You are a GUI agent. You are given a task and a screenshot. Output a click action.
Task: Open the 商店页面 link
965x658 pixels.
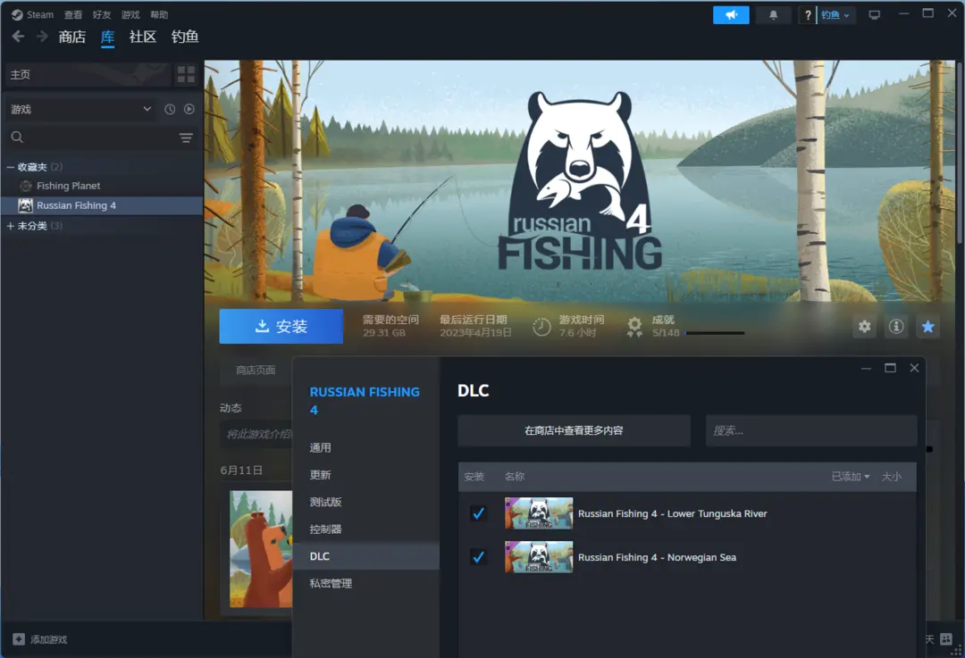tap(256, 371)
